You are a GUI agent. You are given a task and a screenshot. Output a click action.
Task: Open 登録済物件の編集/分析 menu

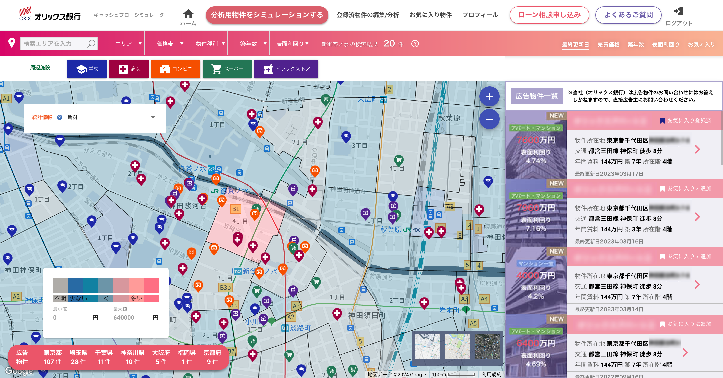coord(368,15)
